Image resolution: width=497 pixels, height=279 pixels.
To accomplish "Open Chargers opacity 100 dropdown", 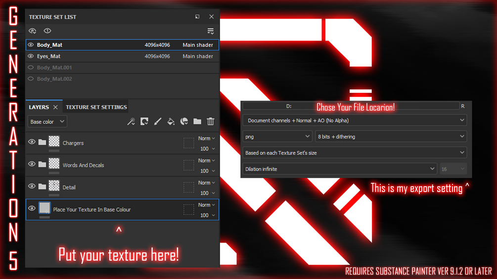I will point(208,149).
